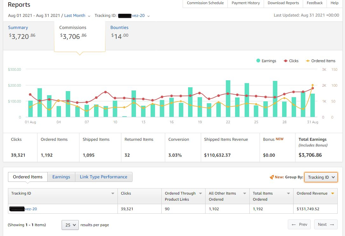Switch to the Ordered Items table tab

pos(28,177)
